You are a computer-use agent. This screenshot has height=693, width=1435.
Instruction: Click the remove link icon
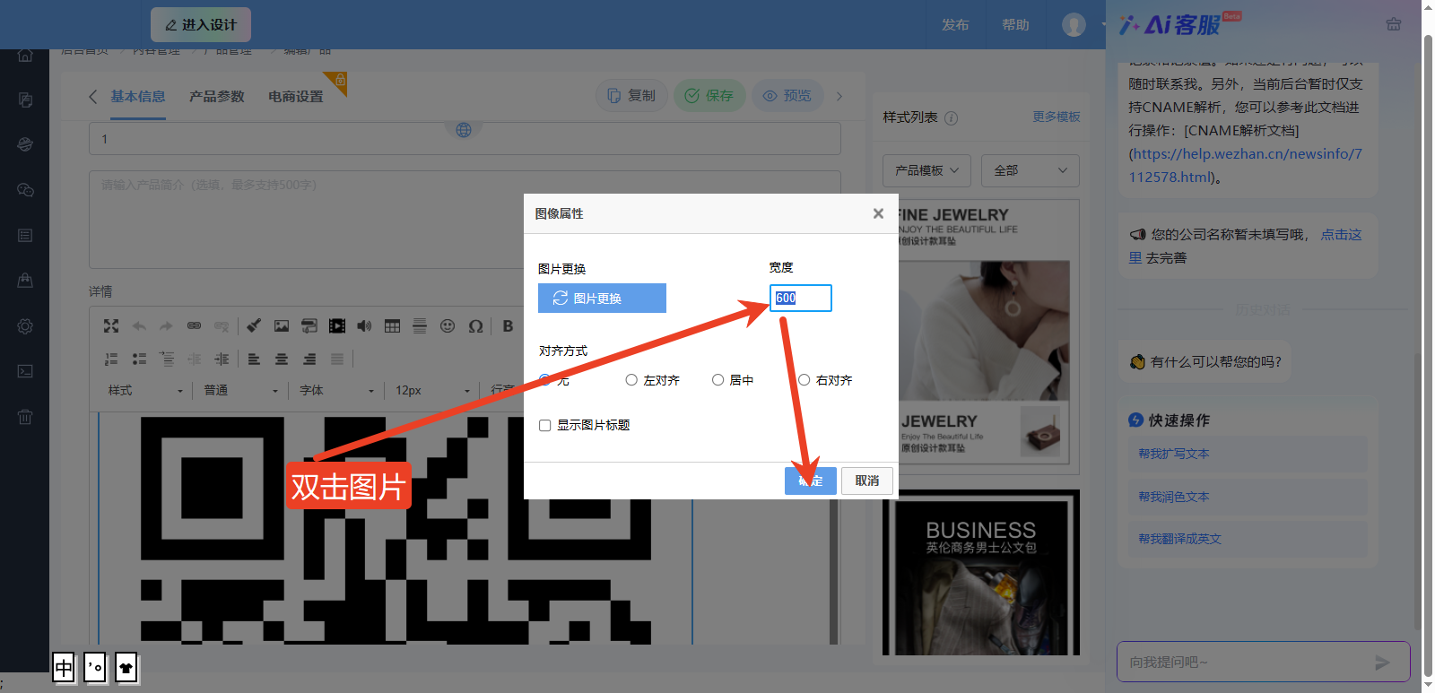tap(222, 326)
